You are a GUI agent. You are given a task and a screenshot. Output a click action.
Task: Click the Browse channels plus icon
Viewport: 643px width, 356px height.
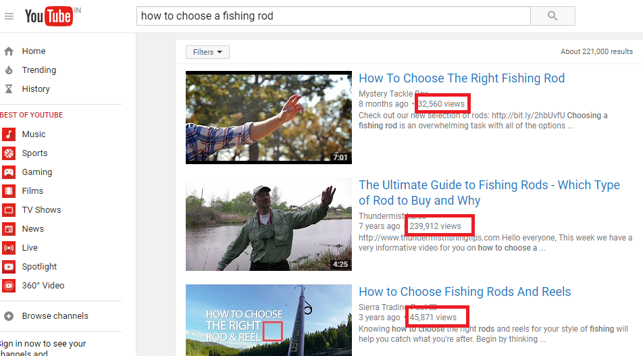[x=9, y=316]
